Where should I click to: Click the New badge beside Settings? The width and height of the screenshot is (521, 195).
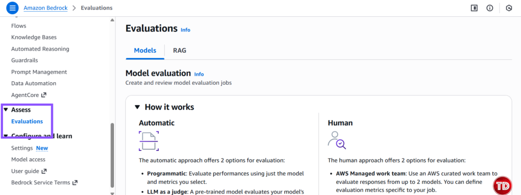tap(42, 148)
